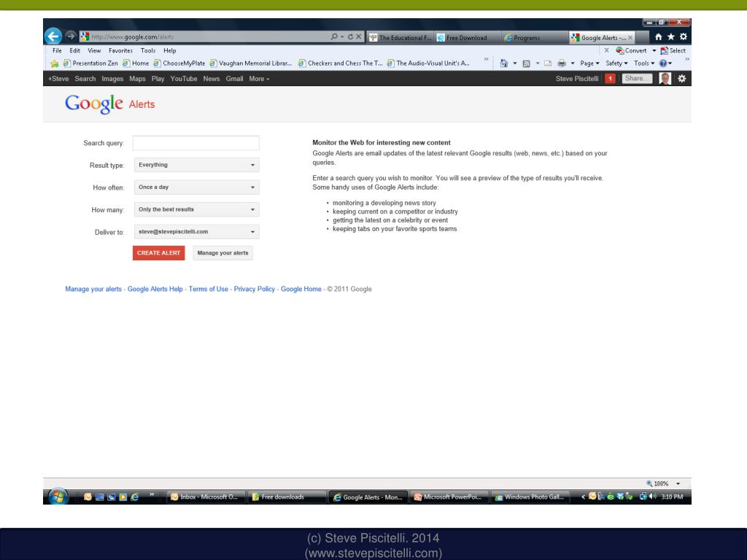Click the search magnifier in address bar
This screenshot has width=747, height=560.
tap(334, 36)
